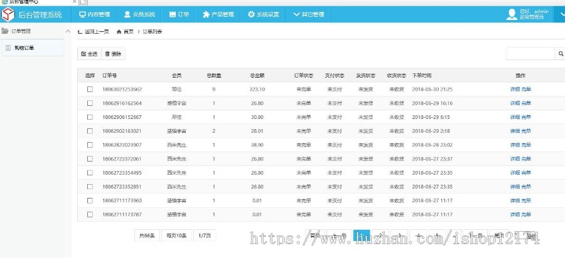Screen dimensions: 565x258
Task: Go to page 3 in pagination
Action: click(399, 235)
